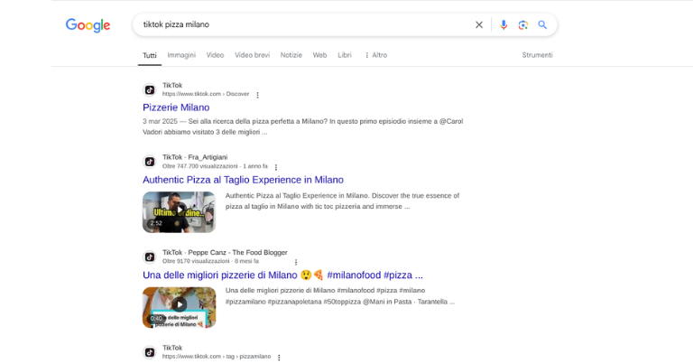The height and width of the screenshot is (364, 693).
Task: Click TikTok favicon of Fra_Artigiani result
Action: tap(150, 162)
